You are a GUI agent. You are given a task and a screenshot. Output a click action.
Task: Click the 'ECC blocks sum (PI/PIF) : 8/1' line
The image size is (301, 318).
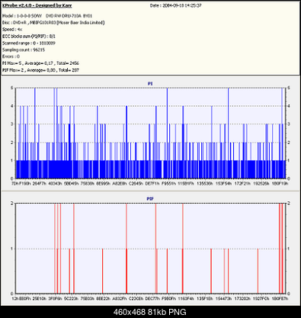[29, 37]
